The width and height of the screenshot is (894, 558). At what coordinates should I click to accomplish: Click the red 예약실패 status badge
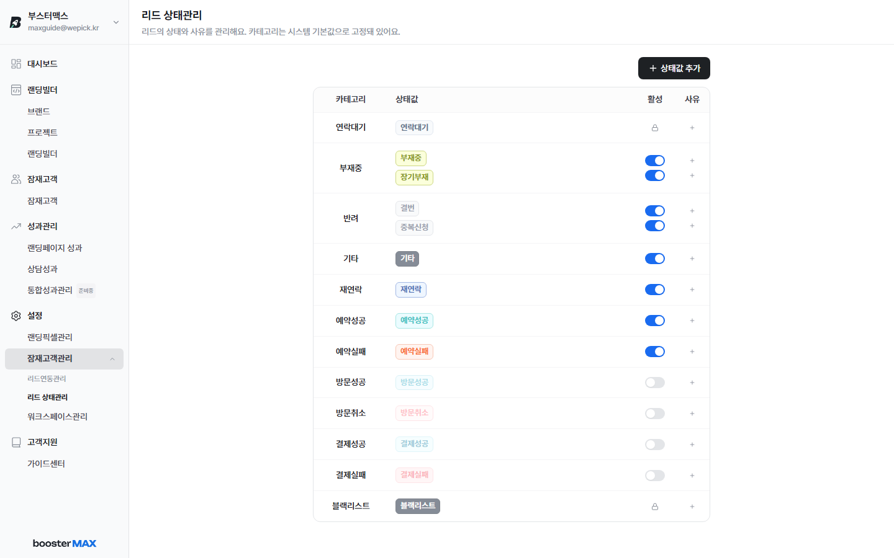[414, 352]
